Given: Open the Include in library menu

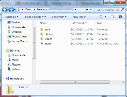Looking at the screenshot, I should coord(35,17).
